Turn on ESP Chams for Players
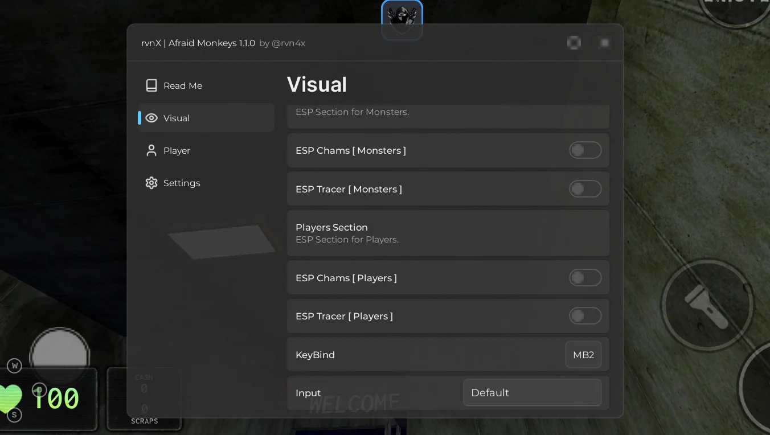The height and width of the screenshot is (435, 770). (x=585, y=278)
